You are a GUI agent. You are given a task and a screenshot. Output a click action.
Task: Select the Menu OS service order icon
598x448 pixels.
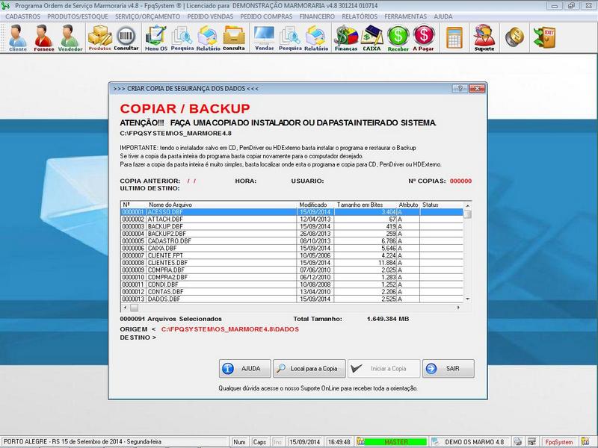pos(154,37)
